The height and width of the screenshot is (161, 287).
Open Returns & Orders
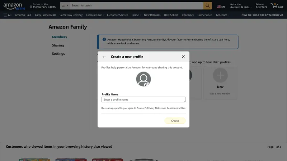tap(261, 6)
